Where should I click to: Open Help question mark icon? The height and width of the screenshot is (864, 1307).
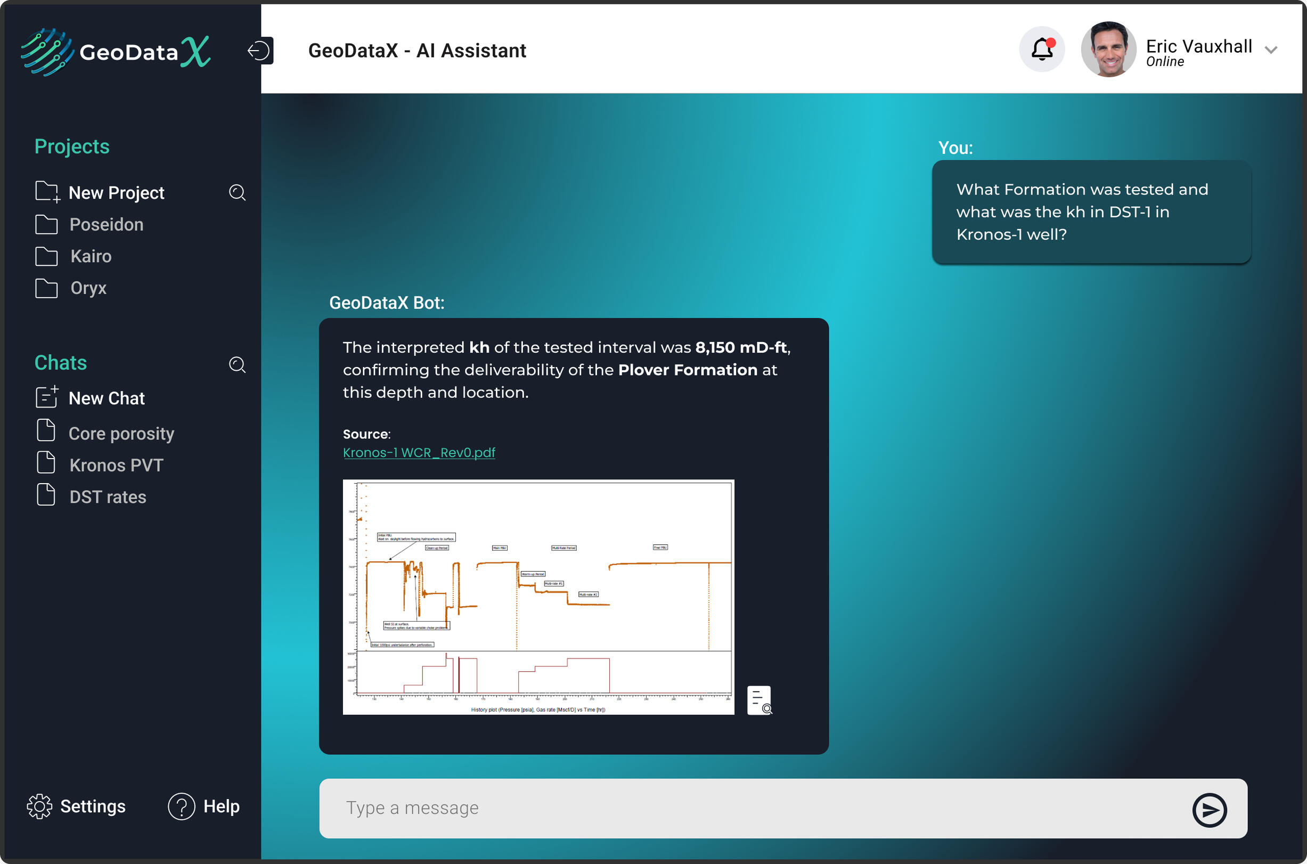pos(181,806)
